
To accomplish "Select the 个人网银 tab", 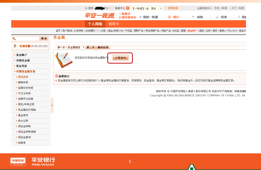I will point(95,24).
